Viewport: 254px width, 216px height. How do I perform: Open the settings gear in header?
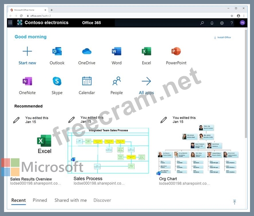pos(222,23)
